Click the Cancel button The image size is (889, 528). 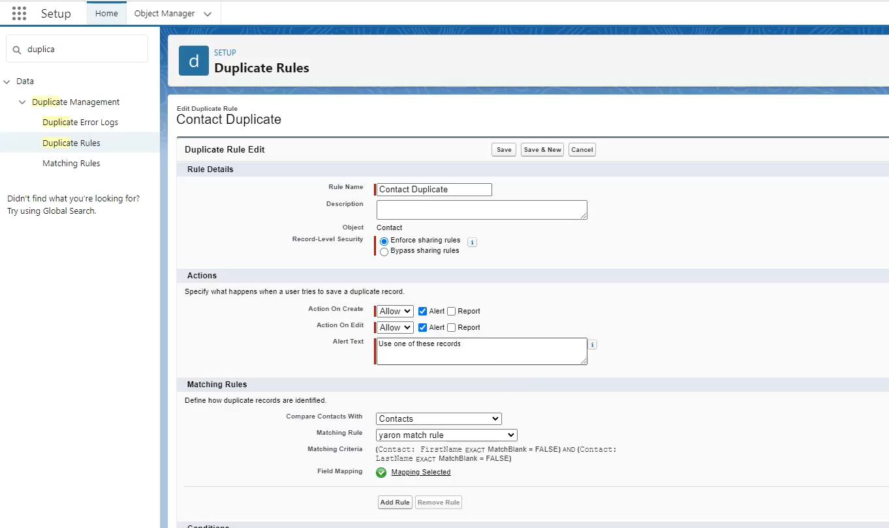(582, 149)
